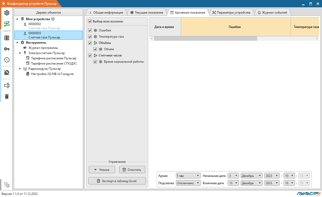Click the lightning icon of Электросчетчик Пульсар
The height and width of the screenshot is (197, 322).
pyautogui.click(x=25, y=53)
